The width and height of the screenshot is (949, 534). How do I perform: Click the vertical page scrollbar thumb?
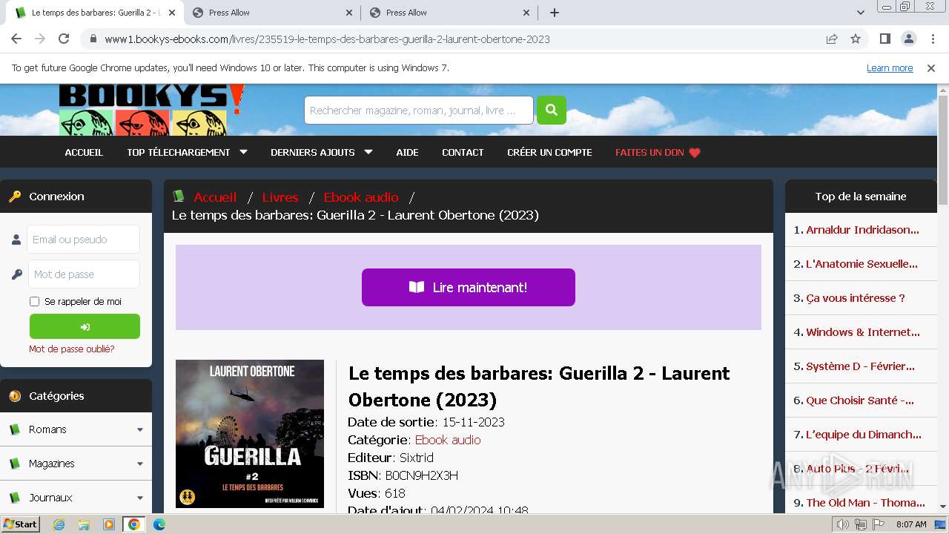[942, 150]
